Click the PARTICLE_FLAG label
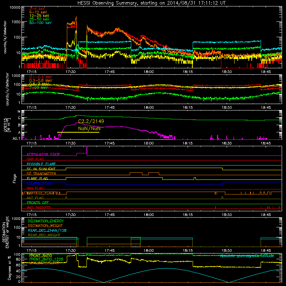 click(x=40, y=193)
